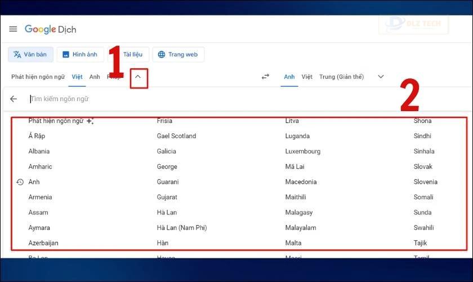
Task: Swap source and target languages
Action: click(265, 77)
